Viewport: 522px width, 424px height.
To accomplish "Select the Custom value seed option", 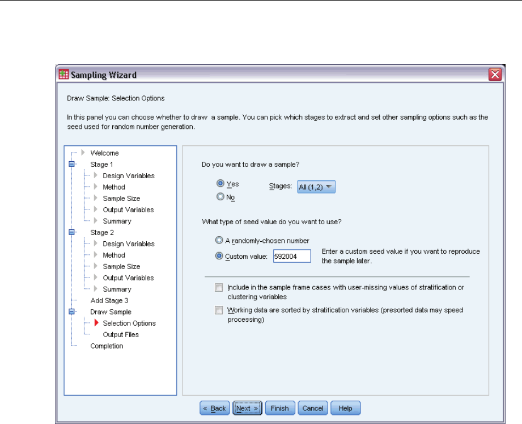I will (x=219, y=256).
